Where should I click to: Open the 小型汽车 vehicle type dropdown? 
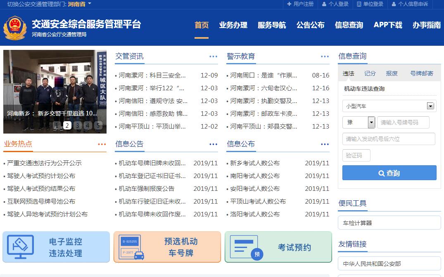tap(430, 106)
